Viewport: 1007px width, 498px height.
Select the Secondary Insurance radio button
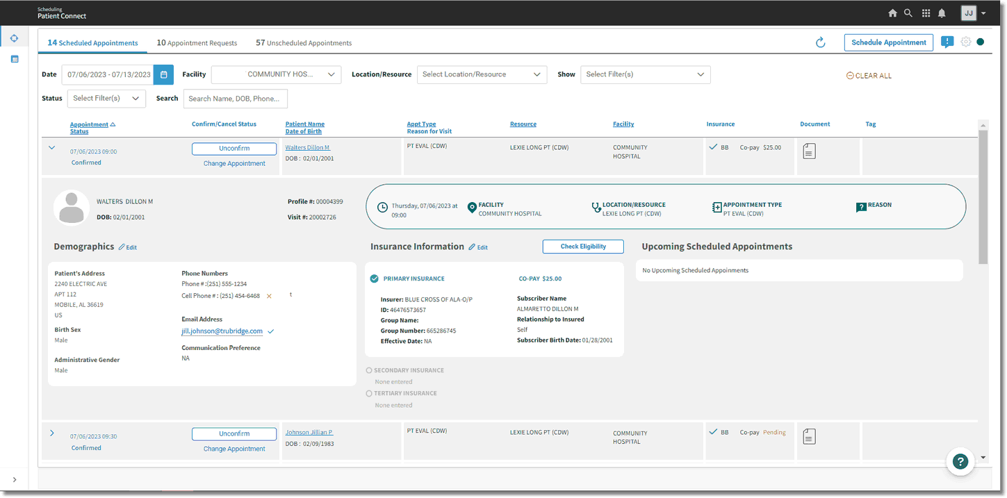[369, 370]
